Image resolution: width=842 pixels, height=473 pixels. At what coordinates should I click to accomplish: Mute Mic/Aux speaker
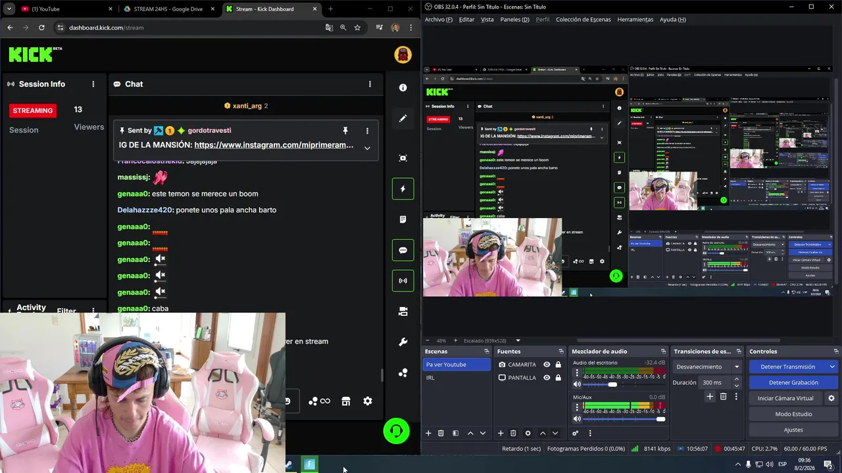[x=577, y=418]
